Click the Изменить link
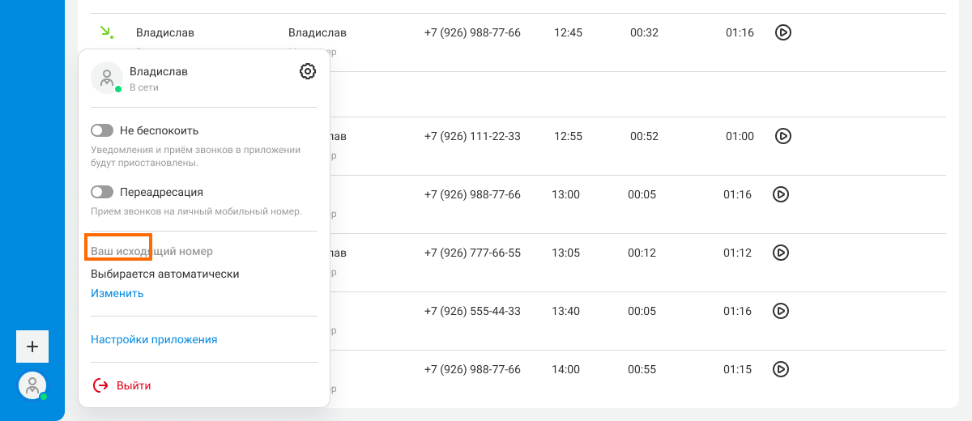Screen dimensions: 972x421 117,293
